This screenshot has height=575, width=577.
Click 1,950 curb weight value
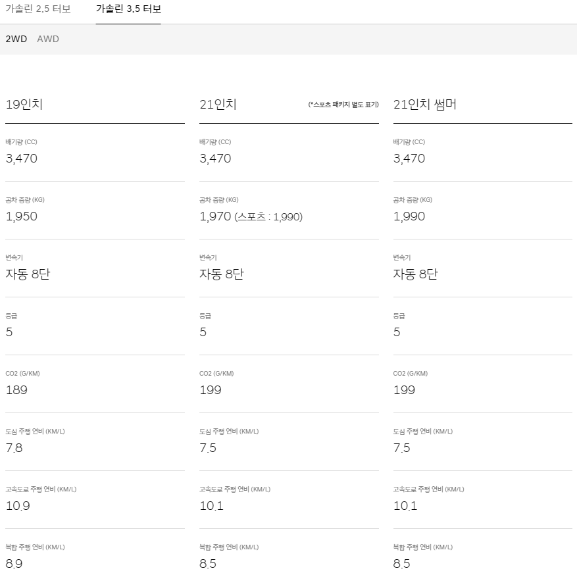coord(21,216)
